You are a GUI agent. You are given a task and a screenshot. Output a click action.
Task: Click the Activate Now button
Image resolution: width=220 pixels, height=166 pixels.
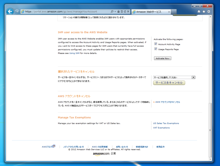point(162,58)
